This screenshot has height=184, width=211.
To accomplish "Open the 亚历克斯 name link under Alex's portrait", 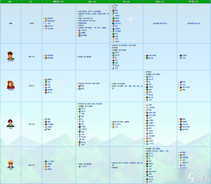I will coord(11,61).
